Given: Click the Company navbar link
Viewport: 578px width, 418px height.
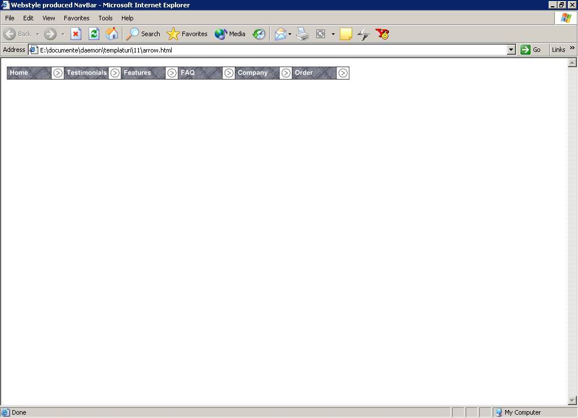Looking at the screenshot, I should point(252,73).
